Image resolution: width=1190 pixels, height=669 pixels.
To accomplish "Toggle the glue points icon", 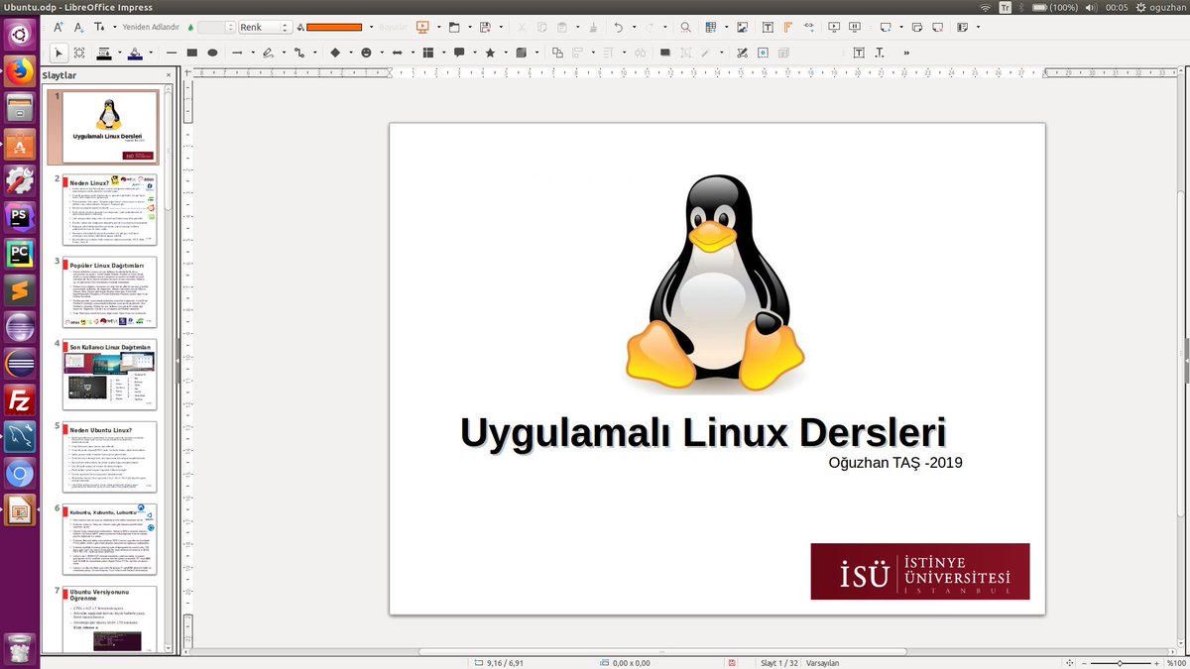I will point(763,53).
